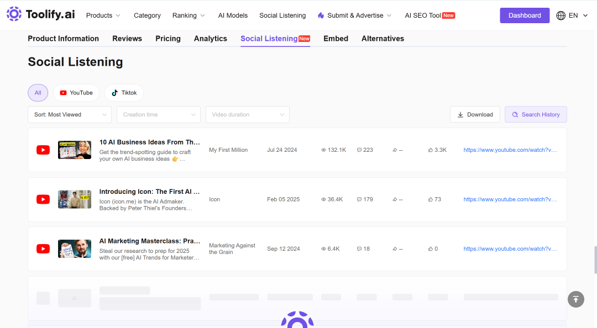Click the share icon in the Marketing Against the Grain row

[395, 249]
